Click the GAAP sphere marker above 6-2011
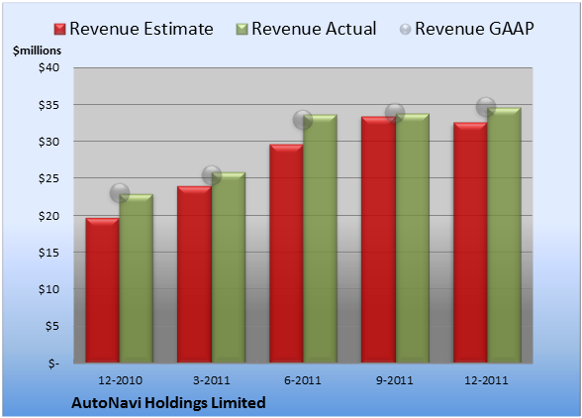The height and width of the screenshot is (418, 582). point(303,120)
